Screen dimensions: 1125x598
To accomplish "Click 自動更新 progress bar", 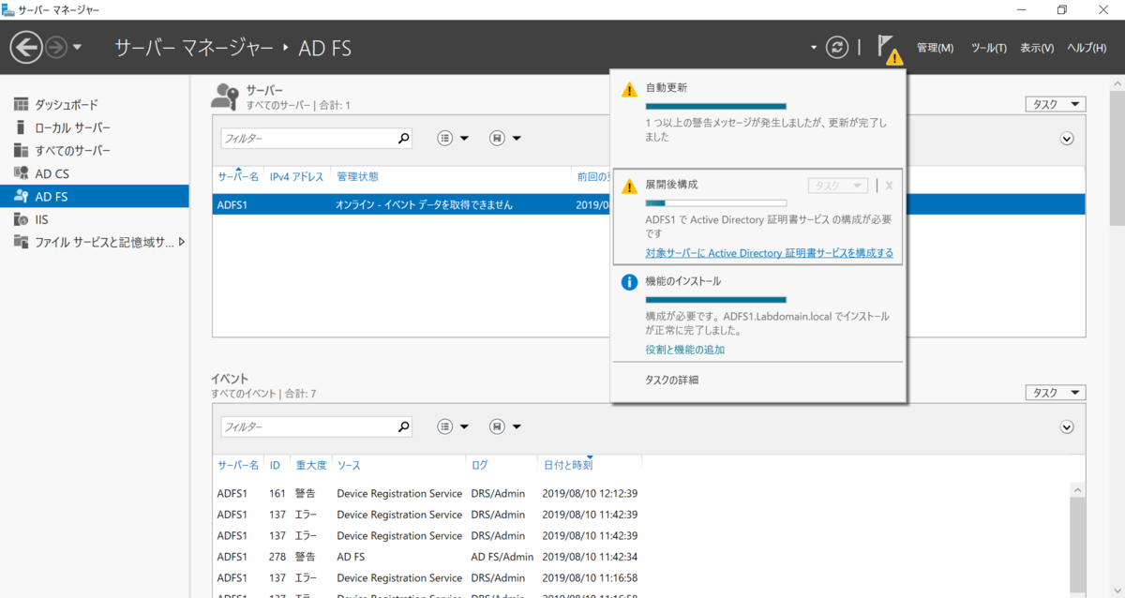I will 716,107.
